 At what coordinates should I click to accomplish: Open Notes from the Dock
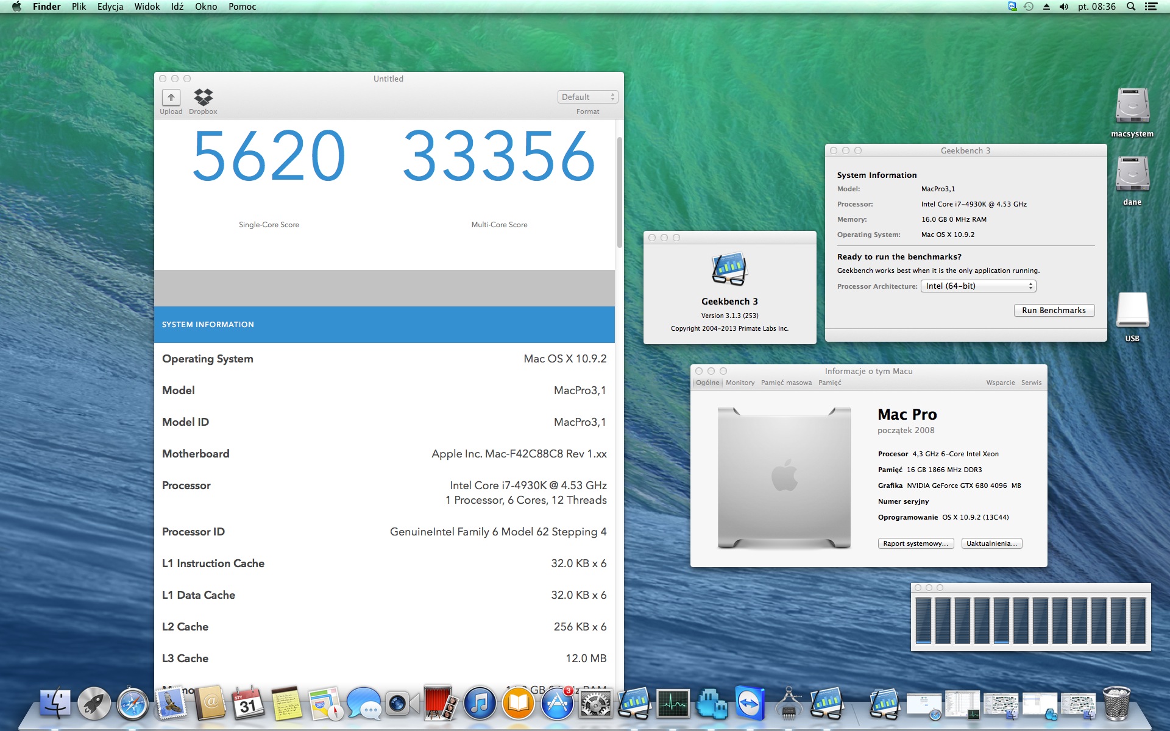point(286,704)
